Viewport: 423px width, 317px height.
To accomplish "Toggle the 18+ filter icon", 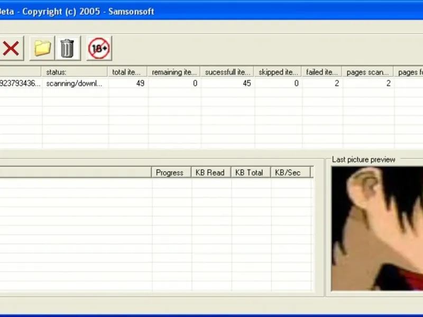I will tap(99, 49).
